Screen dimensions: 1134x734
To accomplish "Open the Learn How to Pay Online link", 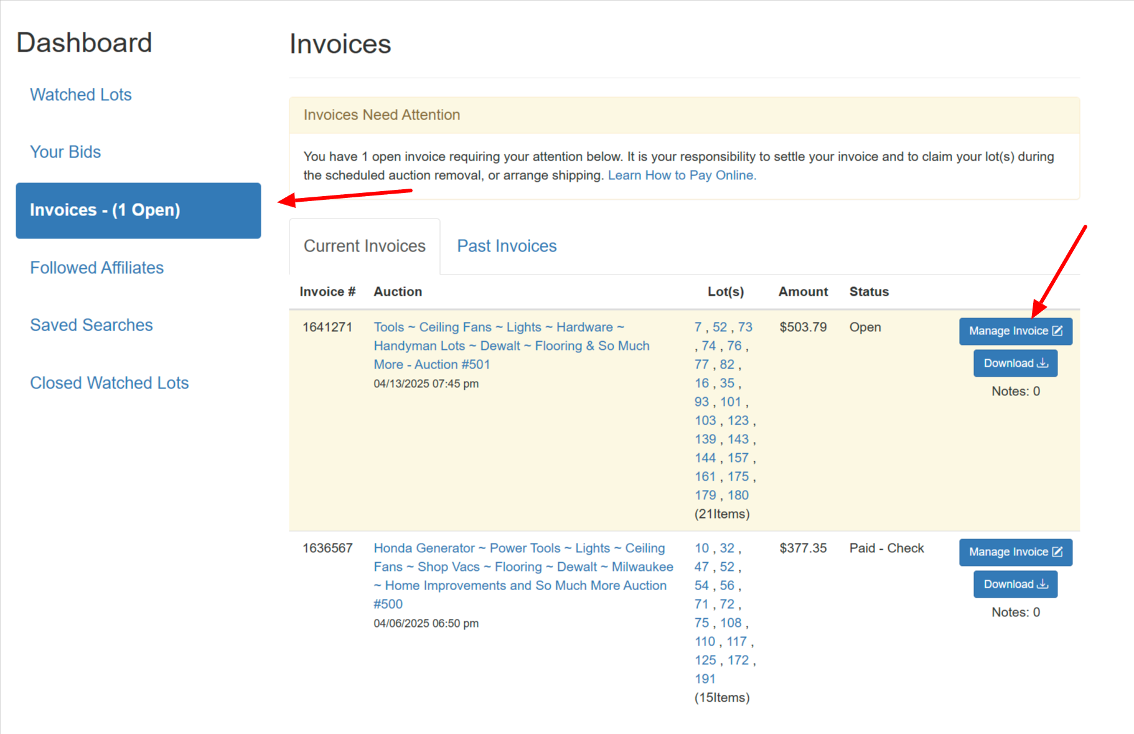I will click(682, 176).
